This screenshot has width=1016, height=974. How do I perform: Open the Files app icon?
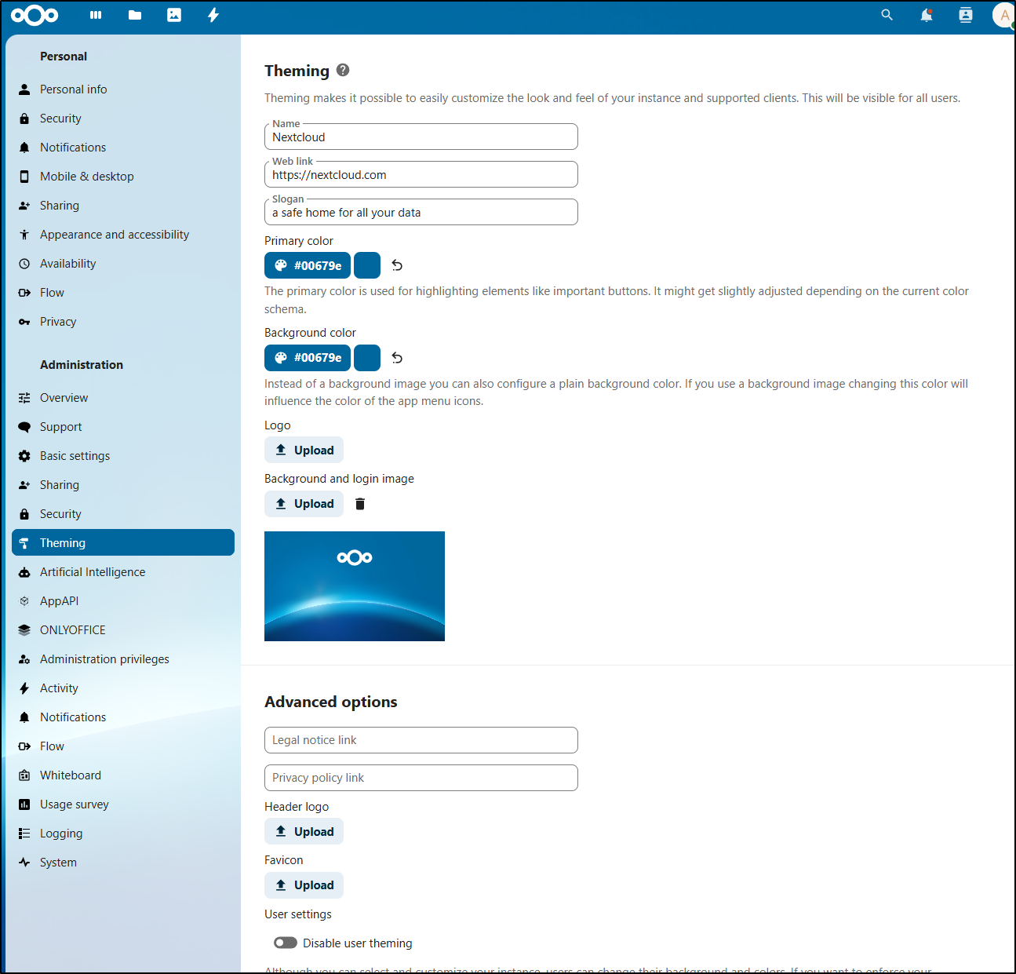click(x=135, y=15)
